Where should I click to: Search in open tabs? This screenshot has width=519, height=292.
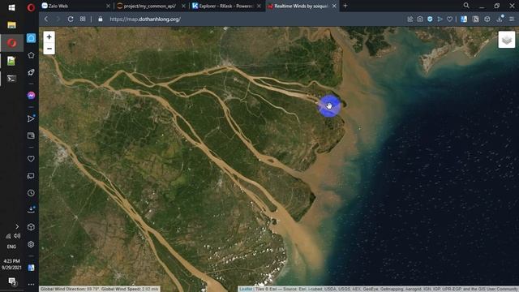[x=466, y=6]
